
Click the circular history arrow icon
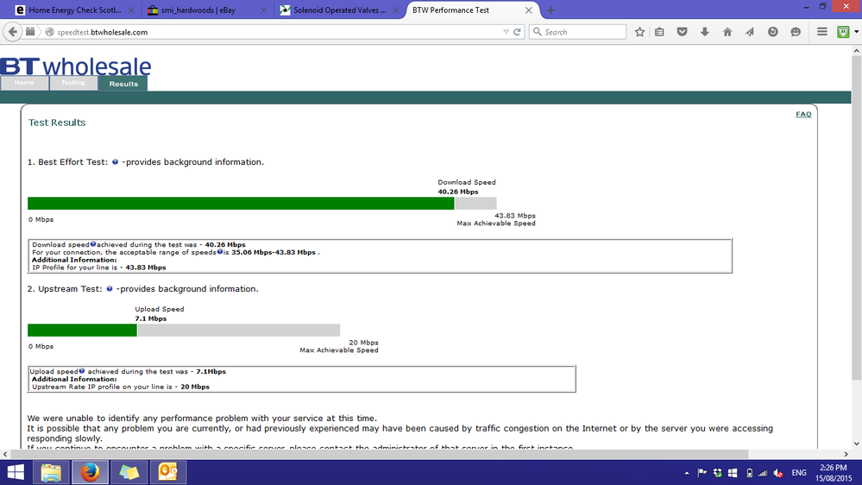pos(773,32)
